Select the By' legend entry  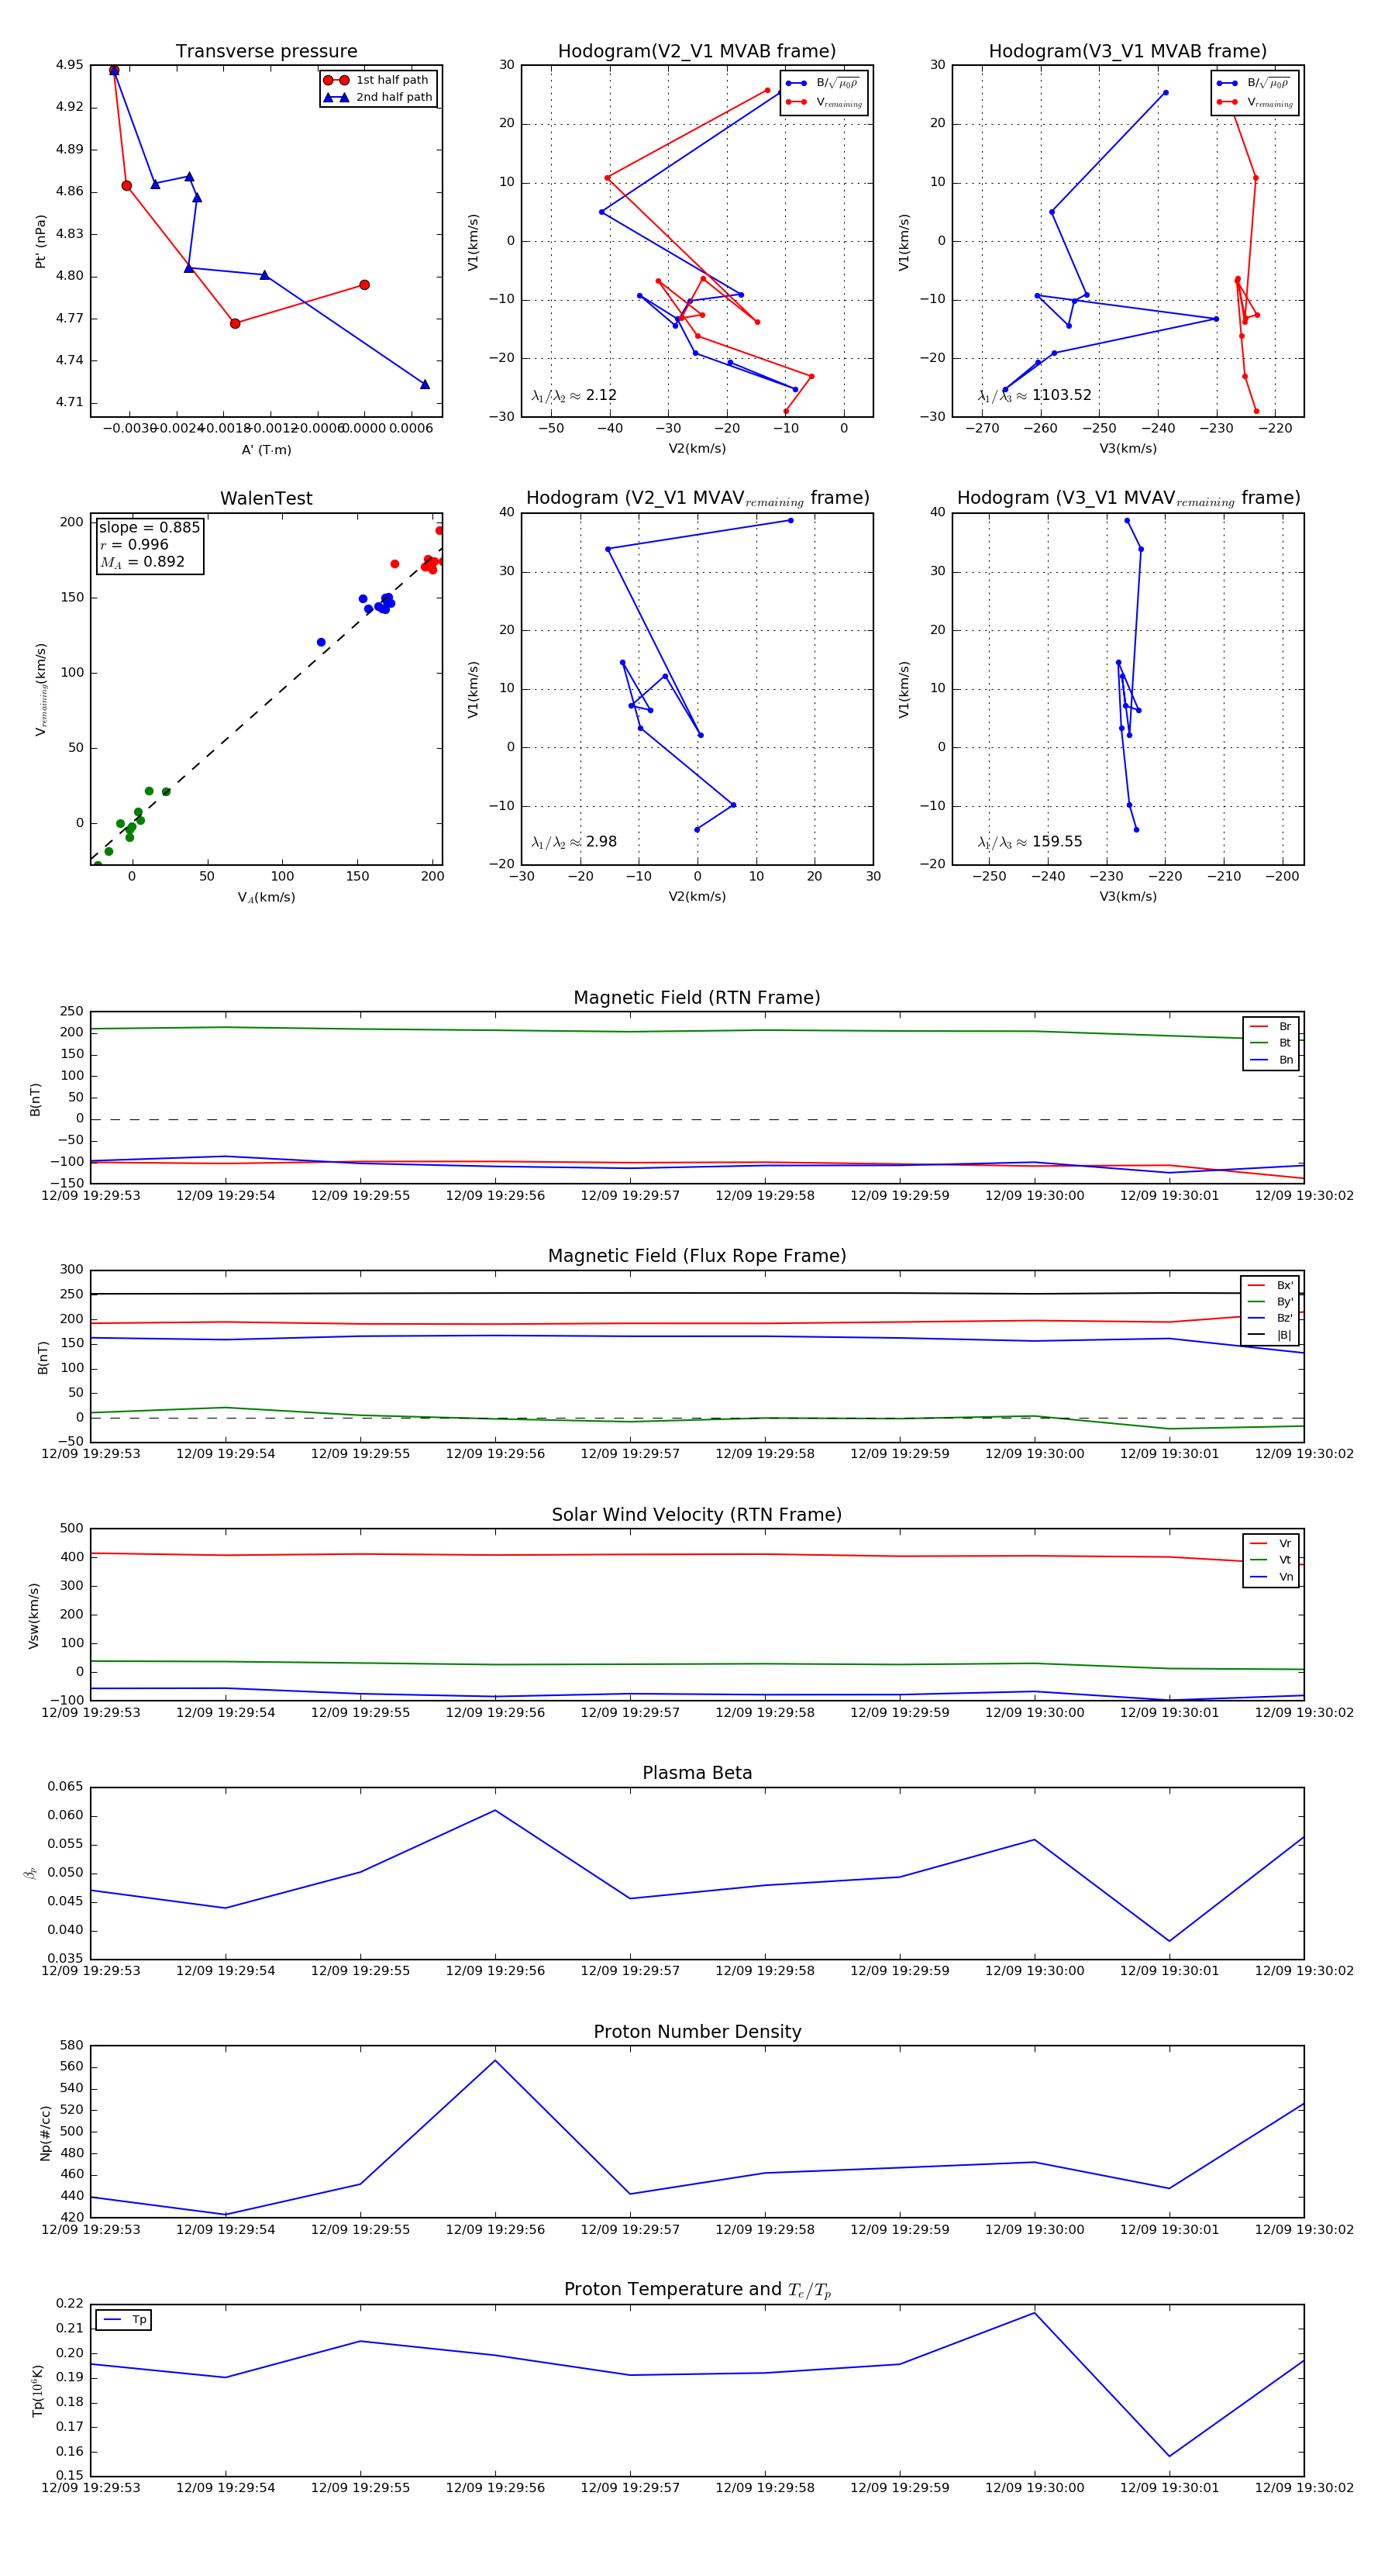click(1270, 1301)
